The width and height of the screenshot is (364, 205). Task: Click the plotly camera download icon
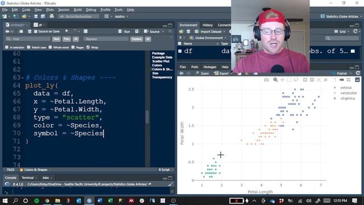tap(266, 80)
